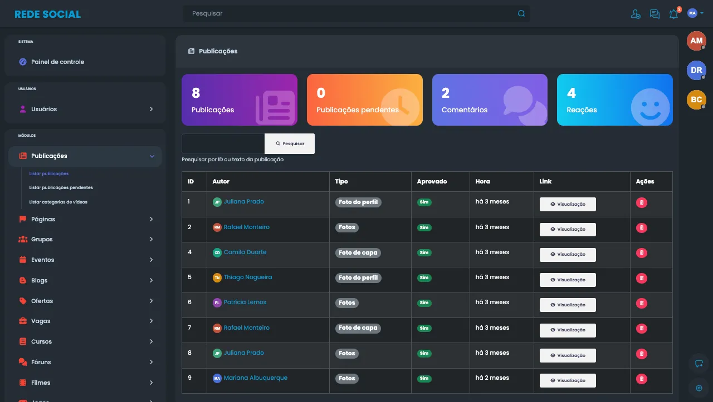Delete publication 5 by Thiago Nogueira
This screenshot has width=713, height=402.
[642, 278]
